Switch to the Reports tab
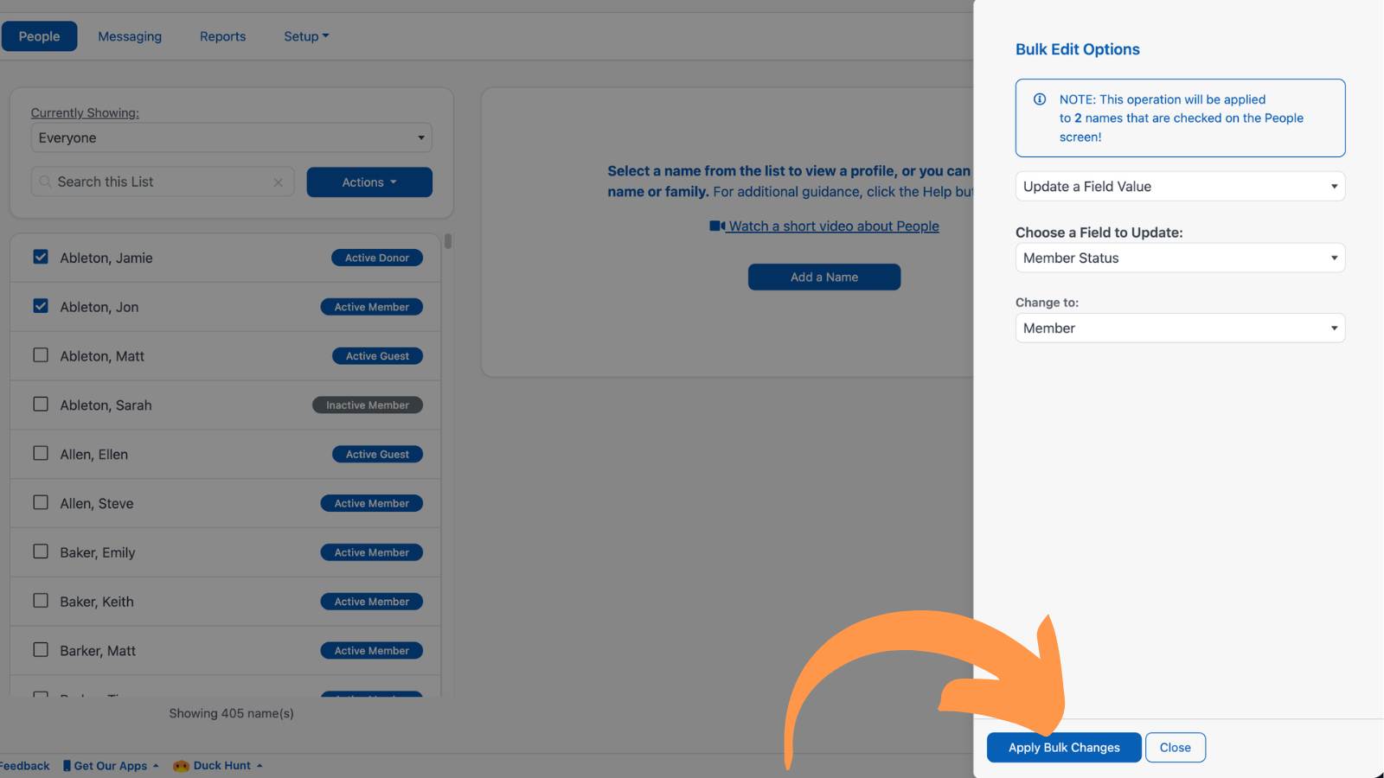1384x778 pixels. 222,36
